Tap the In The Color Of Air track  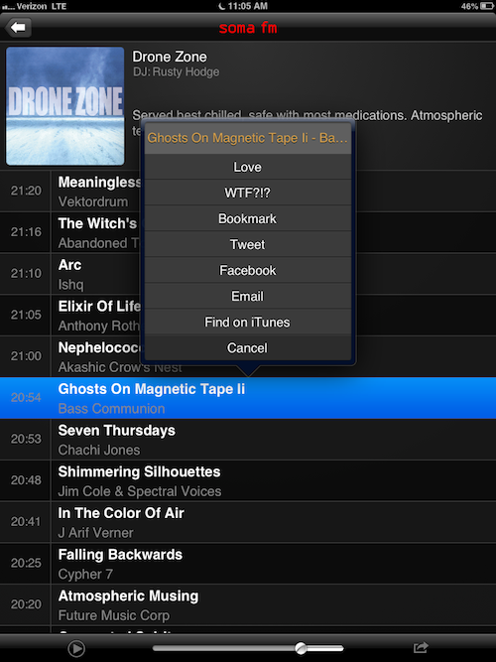[248, 522]
